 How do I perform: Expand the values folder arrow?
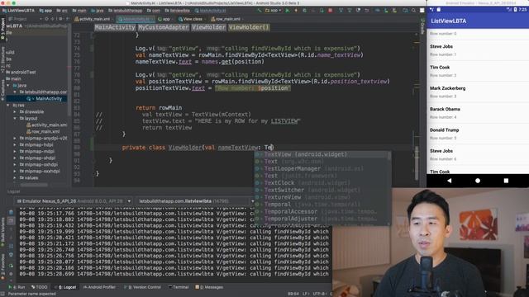coord(15,178)
